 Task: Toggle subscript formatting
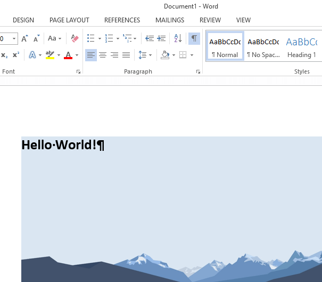pyautogui.click(x=4, y=55)
